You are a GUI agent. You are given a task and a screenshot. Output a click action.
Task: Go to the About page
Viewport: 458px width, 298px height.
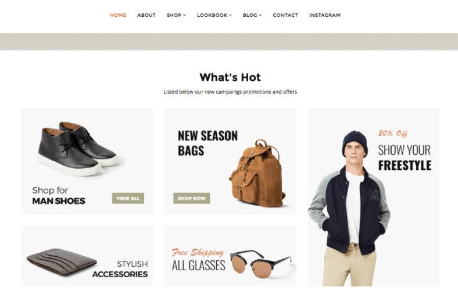coord(146,15)
